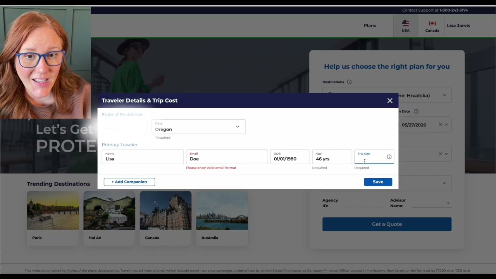Click the Trending Destinations heading

coord(58,184)
